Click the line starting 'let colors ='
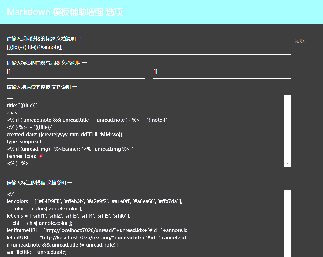This screenshot has width=323, height=257. [95, 201]
